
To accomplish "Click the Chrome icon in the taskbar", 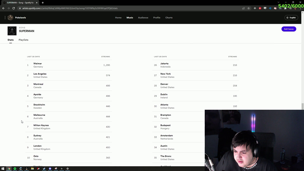I will pos(9,169).
